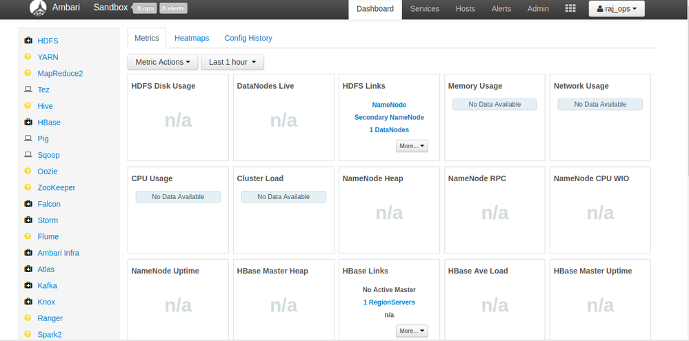Select the Memory Usage widget
Image resolution: width=689 pixels, height=341 pixels.
[495, 118]
